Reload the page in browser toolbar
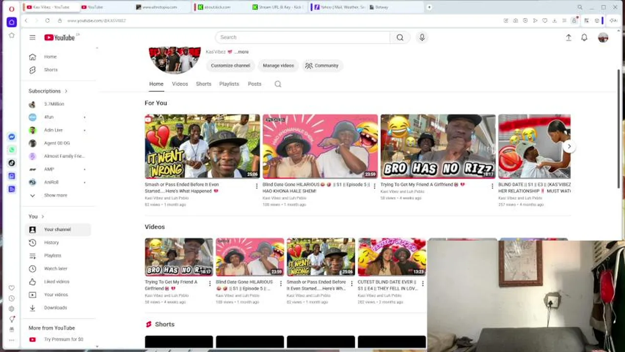Viewport: 625px width, 352px height. pos(47,21)
